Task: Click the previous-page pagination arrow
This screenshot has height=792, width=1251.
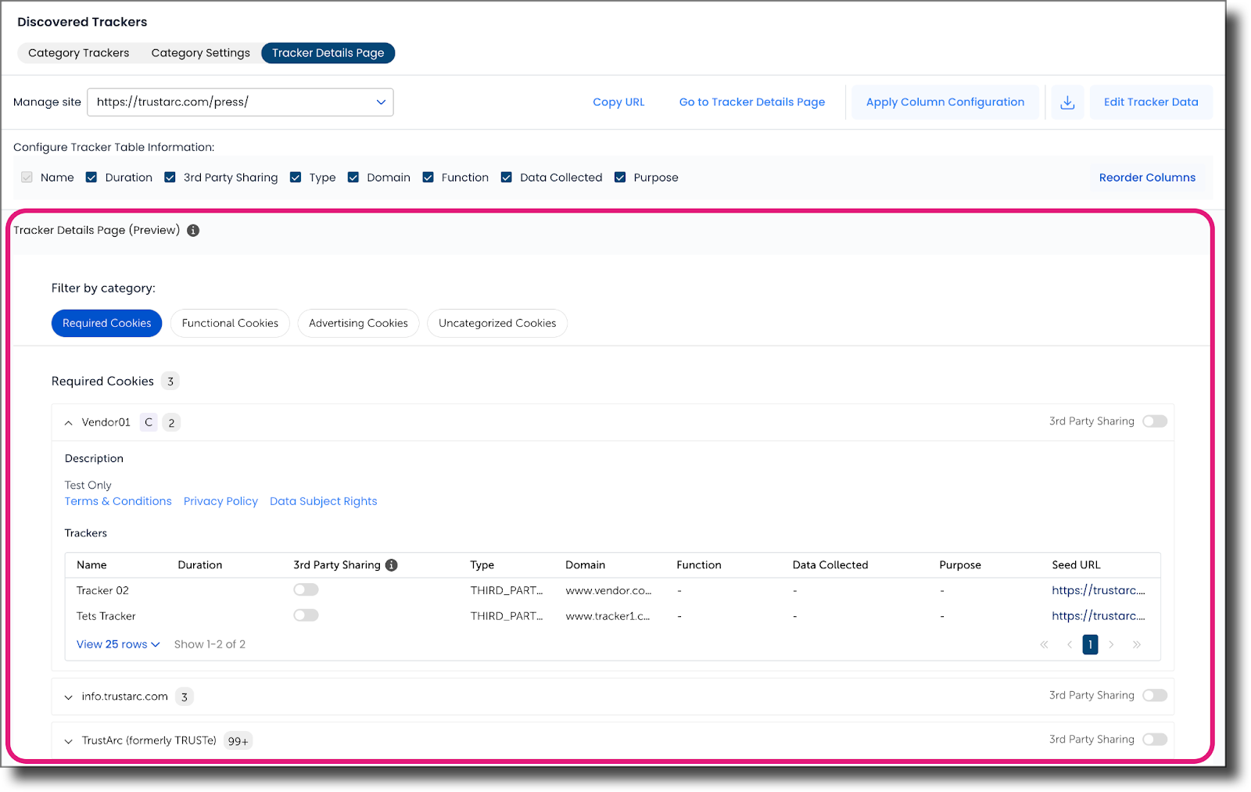Action: 1069,644
